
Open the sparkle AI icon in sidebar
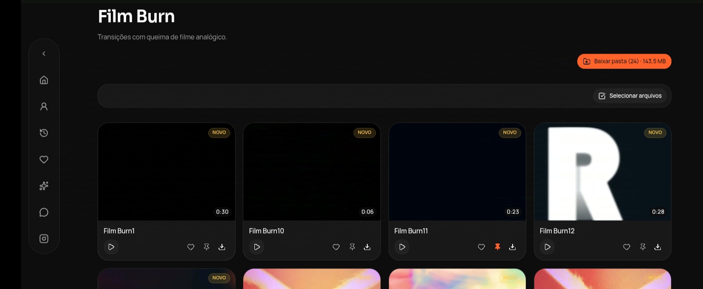click(44, 186)
